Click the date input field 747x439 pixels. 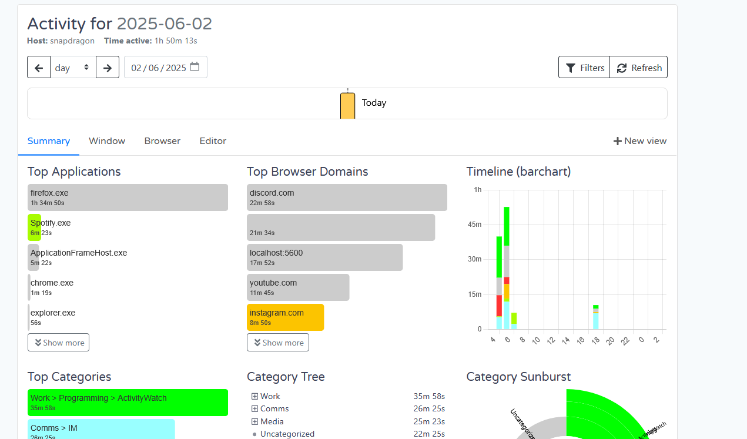[158, 68]
